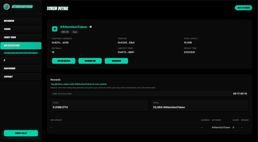Open the X sidebar link
The height and width of the screenshot is (142, 258).
[21, 60]
